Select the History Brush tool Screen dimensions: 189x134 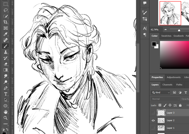(x=6, y=58)
